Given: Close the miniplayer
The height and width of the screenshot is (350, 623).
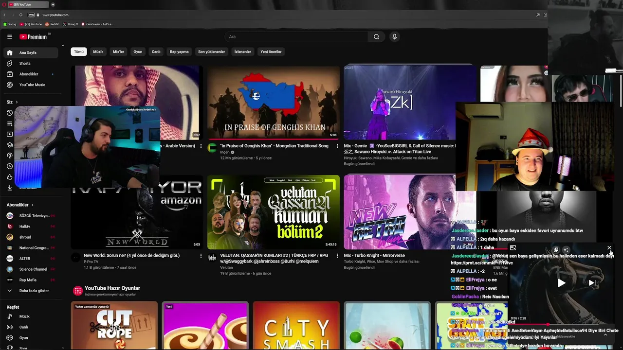Looking at the screenshot, I should coord(609,248).
